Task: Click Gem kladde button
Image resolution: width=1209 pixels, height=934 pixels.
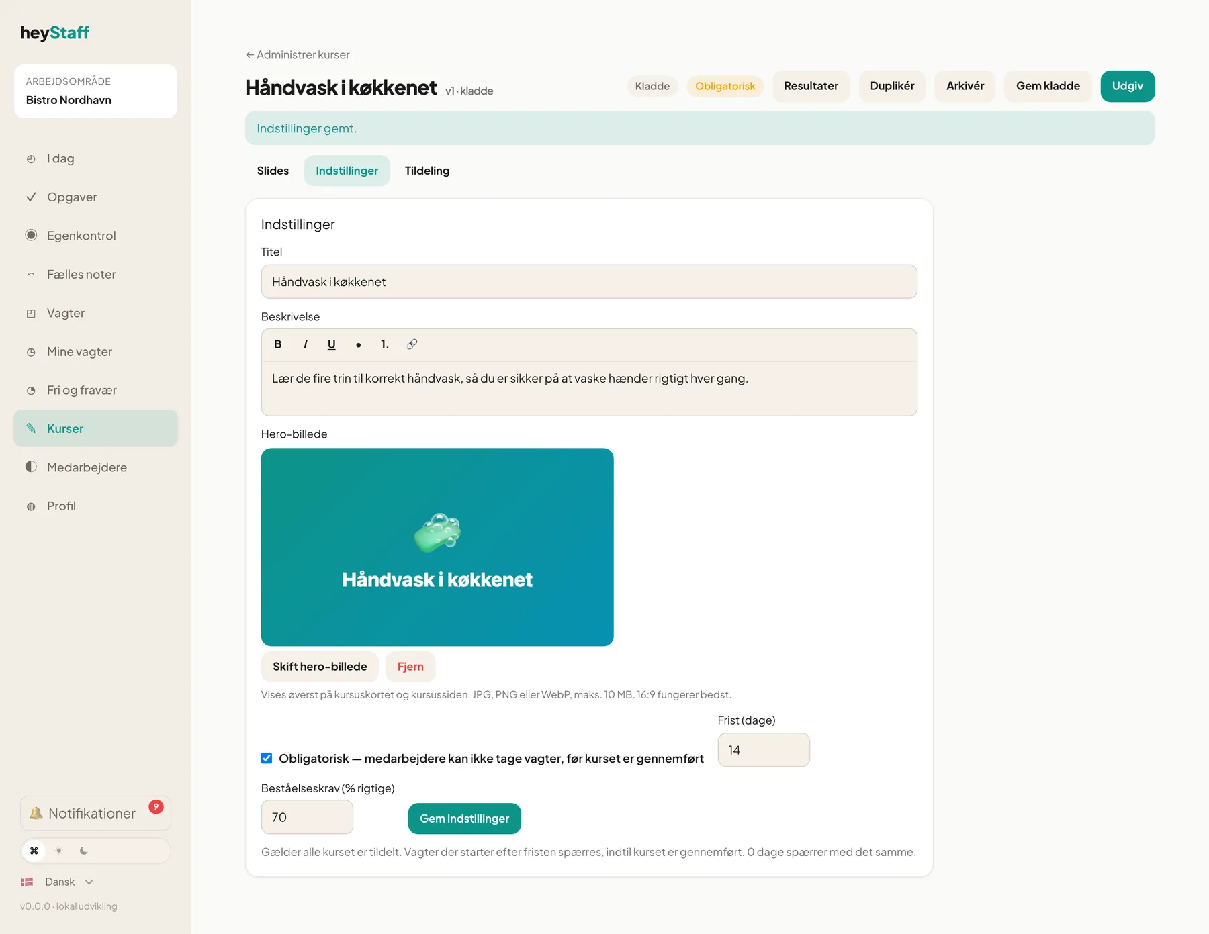Action: point(1048,86)
